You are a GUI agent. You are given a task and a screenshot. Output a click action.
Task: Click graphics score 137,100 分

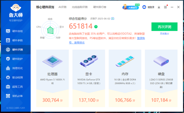pyautogui.click(x=89, y=100)
